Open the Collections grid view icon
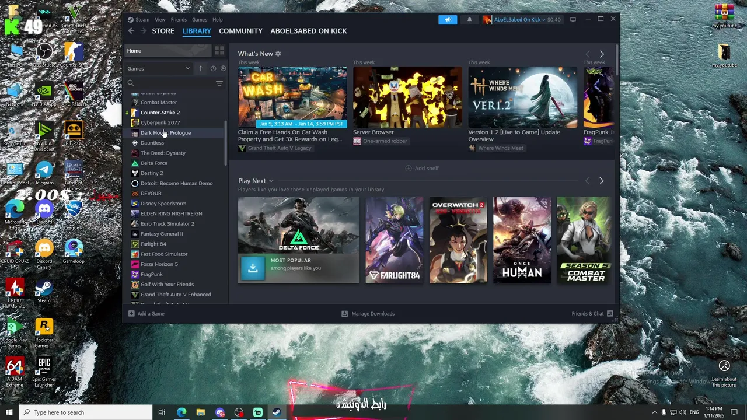 tap(219, 51)
